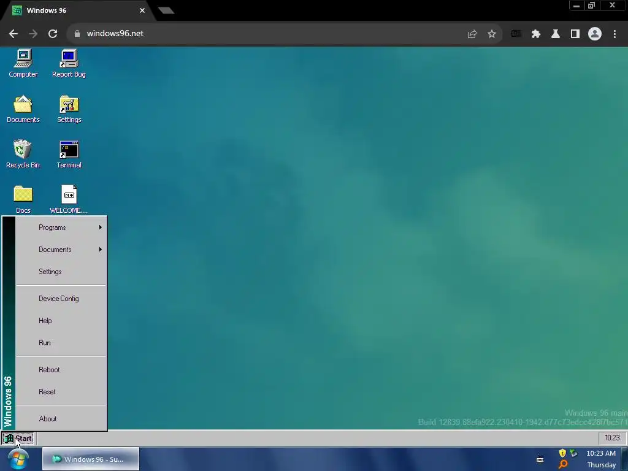Choose Reset from the Start menu
This screenshot has width=628, height=471.
(61, 392)
